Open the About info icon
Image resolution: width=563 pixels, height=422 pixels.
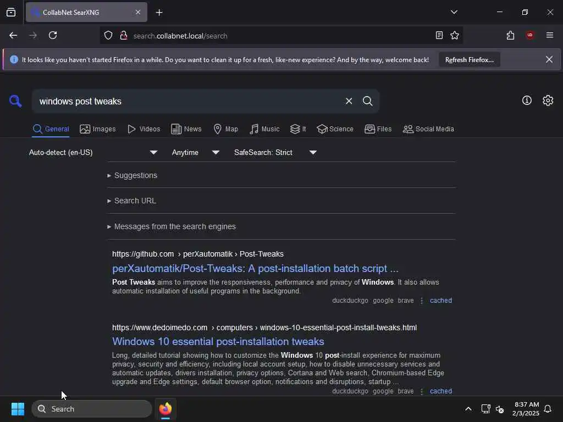pyautogui.click(x=527, y=101)
